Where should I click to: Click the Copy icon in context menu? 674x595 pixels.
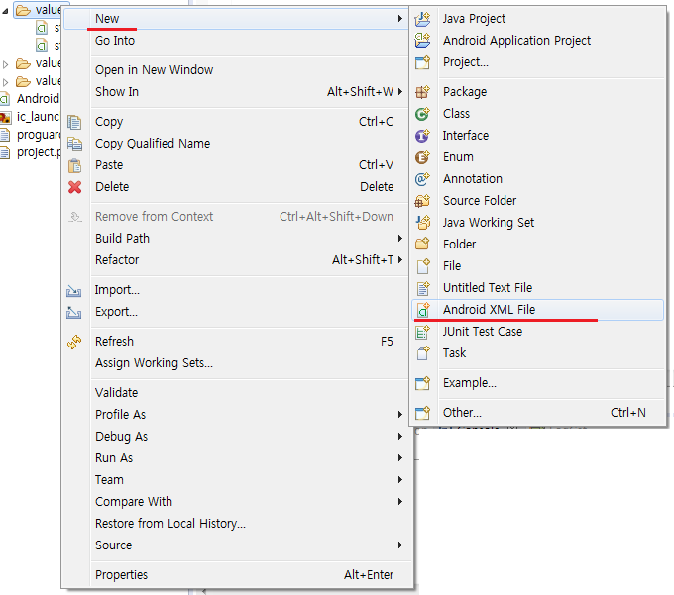tap(74, 122)
